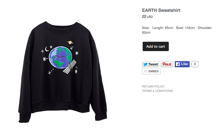Share the sweatshirt with the Tweet button
218x133 pixels.
[x=150, y=64]
